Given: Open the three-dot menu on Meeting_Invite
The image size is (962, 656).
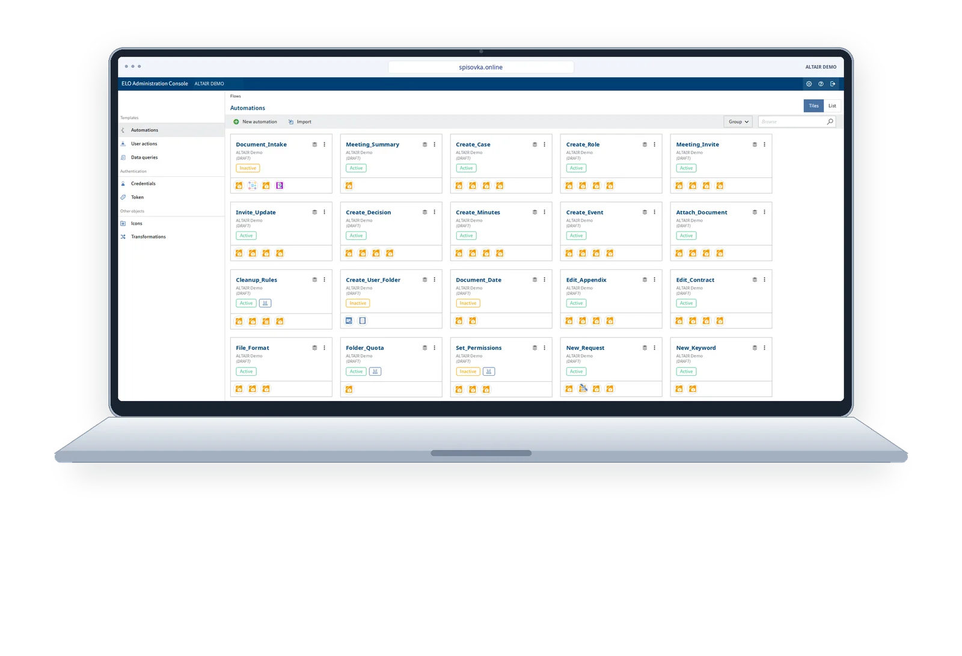Looking at the screenshot, I should [x=764, y=144].
